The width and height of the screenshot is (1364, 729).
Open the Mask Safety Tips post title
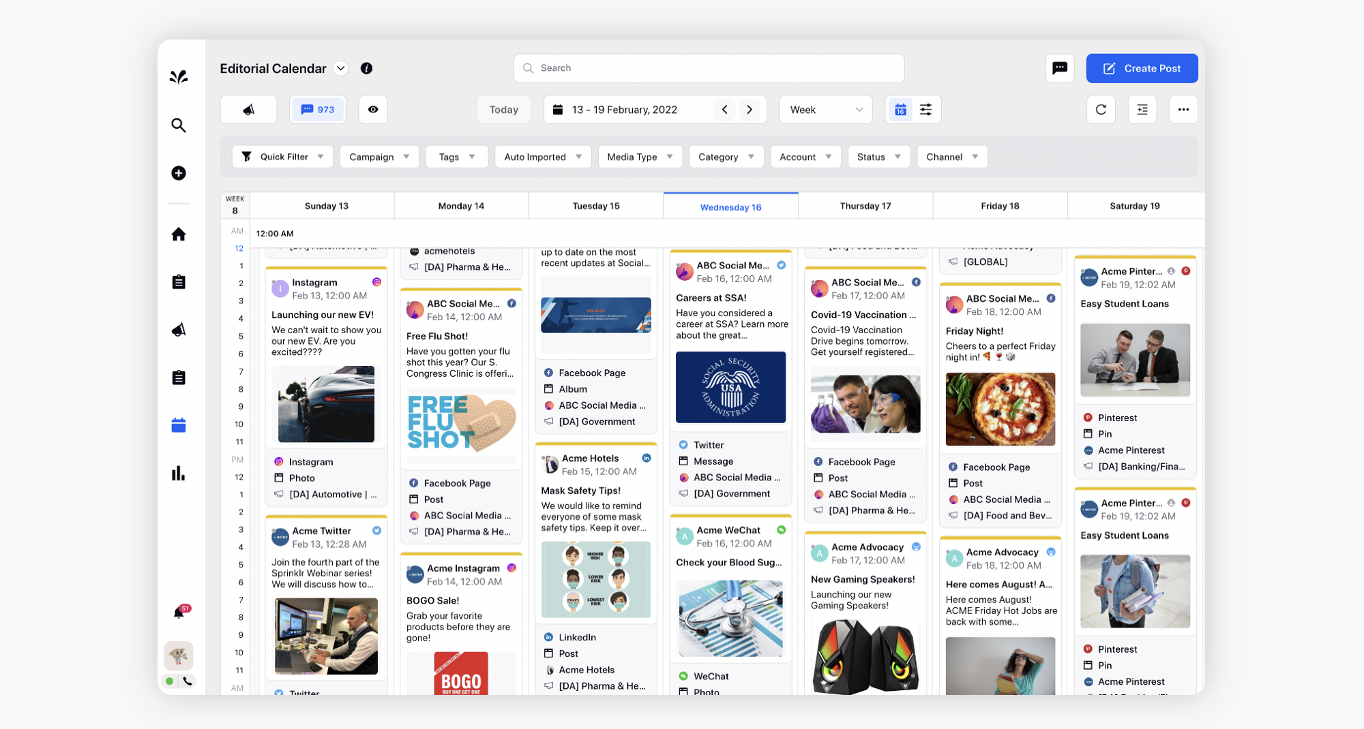point(581,491)
